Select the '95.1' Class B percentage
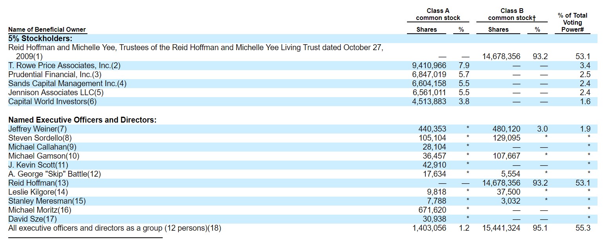Screen dimensions: 603x244 (x=540, y=228)
